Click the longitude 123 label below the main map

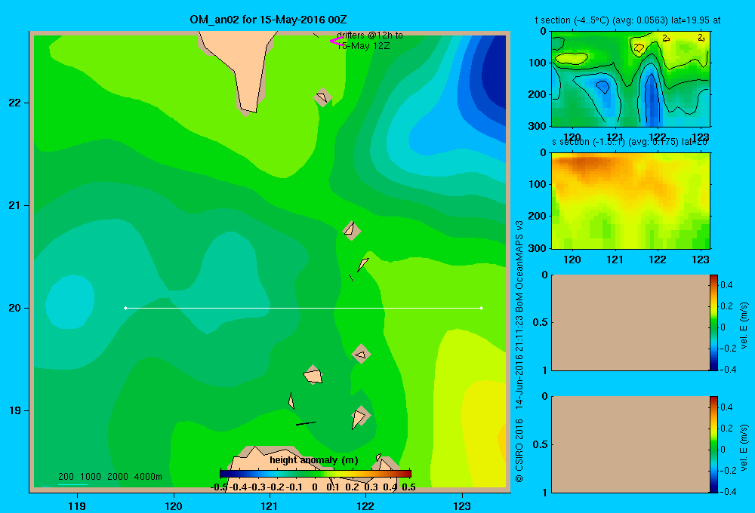click(x=462, y=505)
